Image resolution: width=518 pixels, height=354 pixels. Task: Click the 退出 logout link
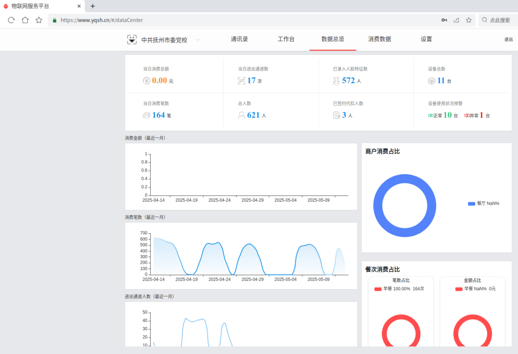click(x=508, y=40)
